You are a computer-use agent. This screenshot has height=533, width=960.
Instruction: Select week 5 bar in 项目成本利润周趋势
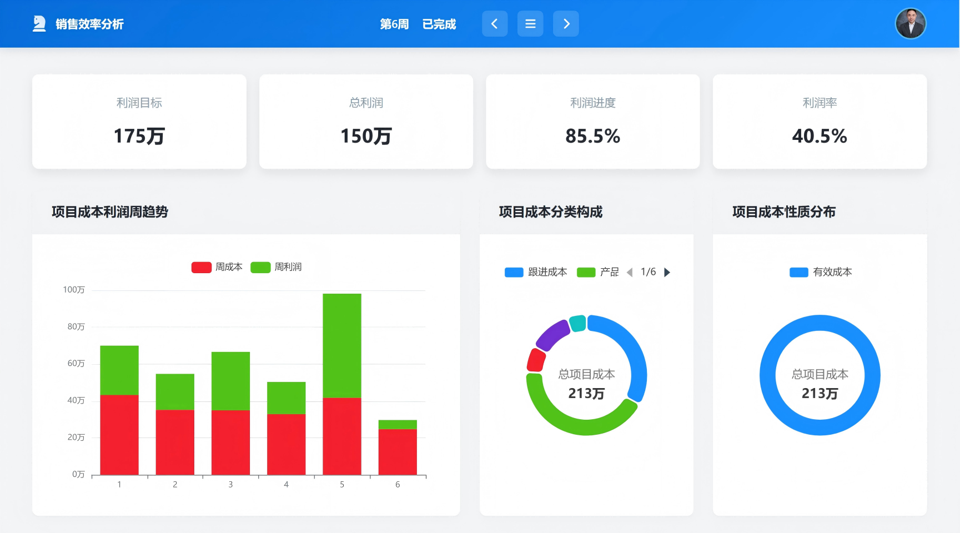(342, 383)
